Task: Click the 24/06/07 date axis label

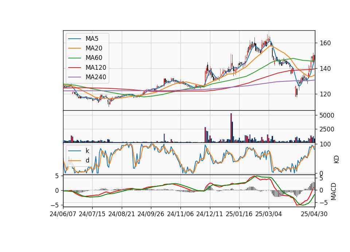Action: coord(63,214)
